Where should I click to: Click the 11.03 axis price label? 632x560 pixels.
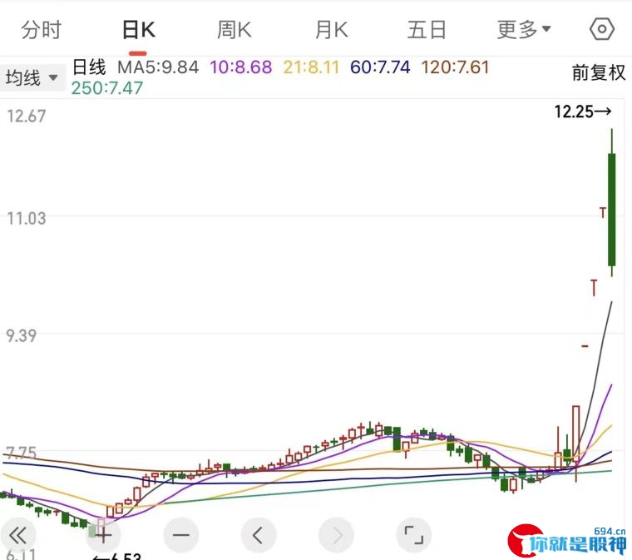point(27,219)
